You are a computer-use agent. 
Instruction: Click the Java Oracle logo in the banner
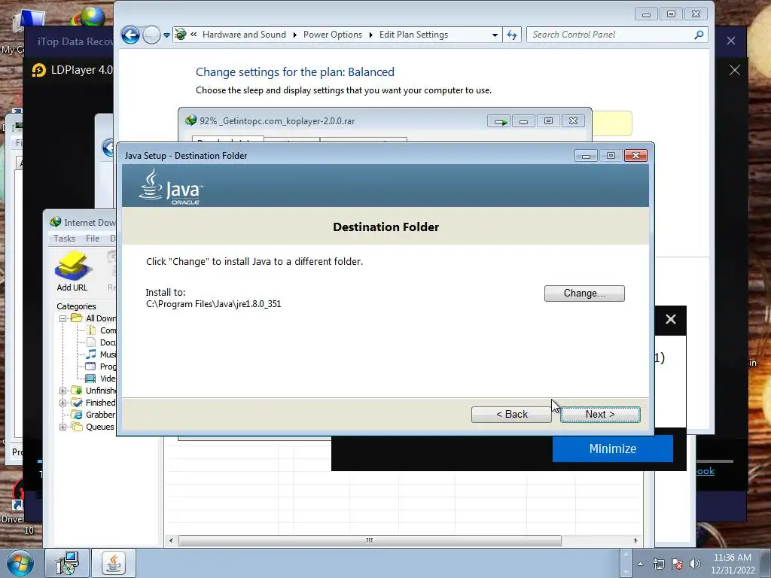tap(171, 187)
